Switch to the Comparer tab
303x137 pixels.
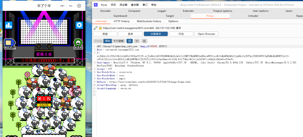[x=134, y=11]
